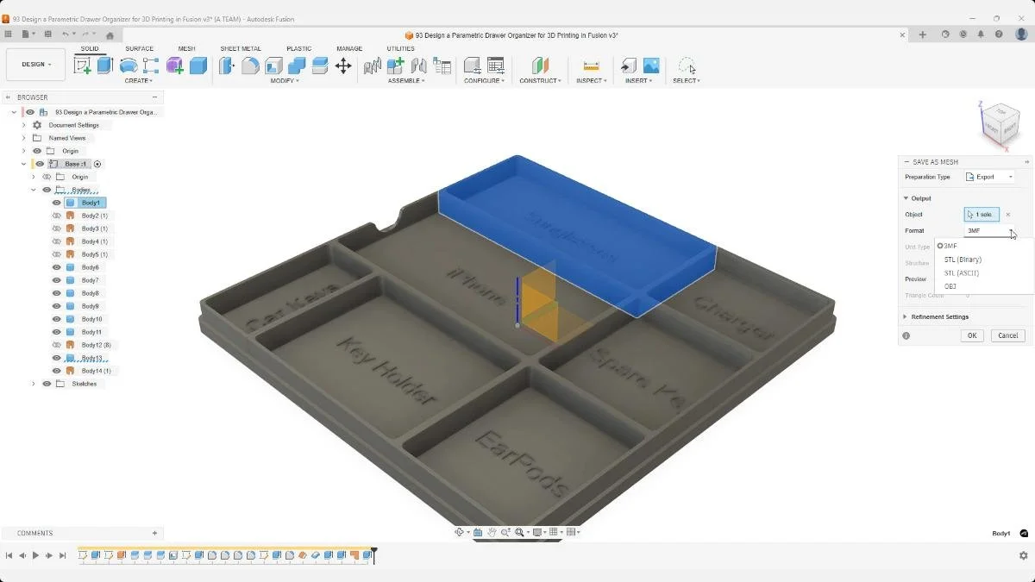Screen dimensions: 1035x582
Task: Select STL (Binary) as export format
Action: click(962, 259)
